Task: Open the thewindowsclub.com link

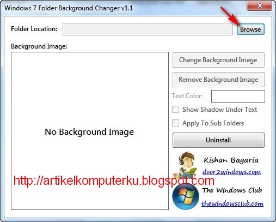Action: (x=232, y=203)
